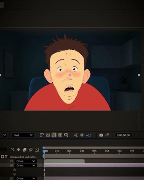This screenshot has height=180, width=144.
Task: Click the 03s mark on time ruler
Action: pyautogui.click(x=82, y=151)
